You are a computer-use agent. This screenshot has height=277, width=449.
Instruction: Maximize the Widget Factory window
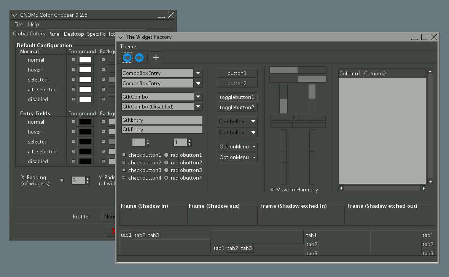[x=424, y=37]
